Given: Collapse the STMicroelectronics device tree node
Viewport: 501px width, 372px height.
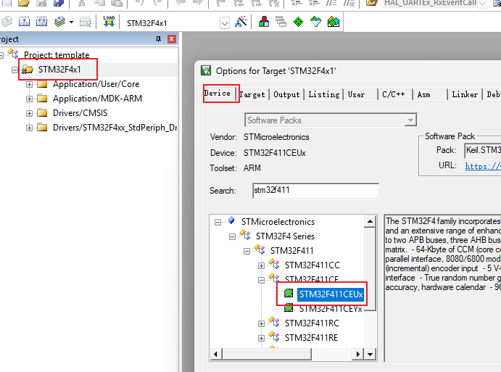Looking at the screenshot, I should [x=218, y=222].
